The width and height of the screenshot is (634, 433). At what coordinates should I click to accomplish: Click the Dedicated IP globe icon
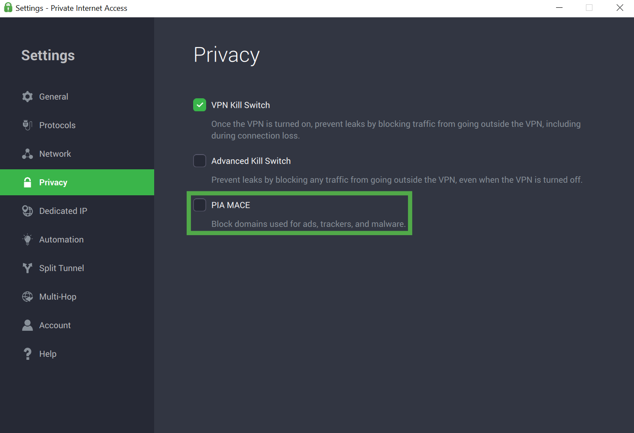pos(27,211)
